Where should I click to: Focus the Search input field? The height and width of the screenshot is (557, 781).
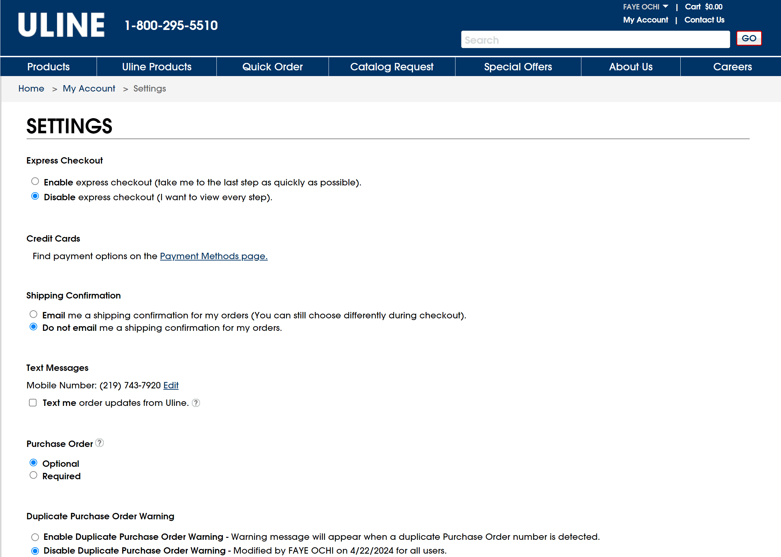[x=595, y=40]
